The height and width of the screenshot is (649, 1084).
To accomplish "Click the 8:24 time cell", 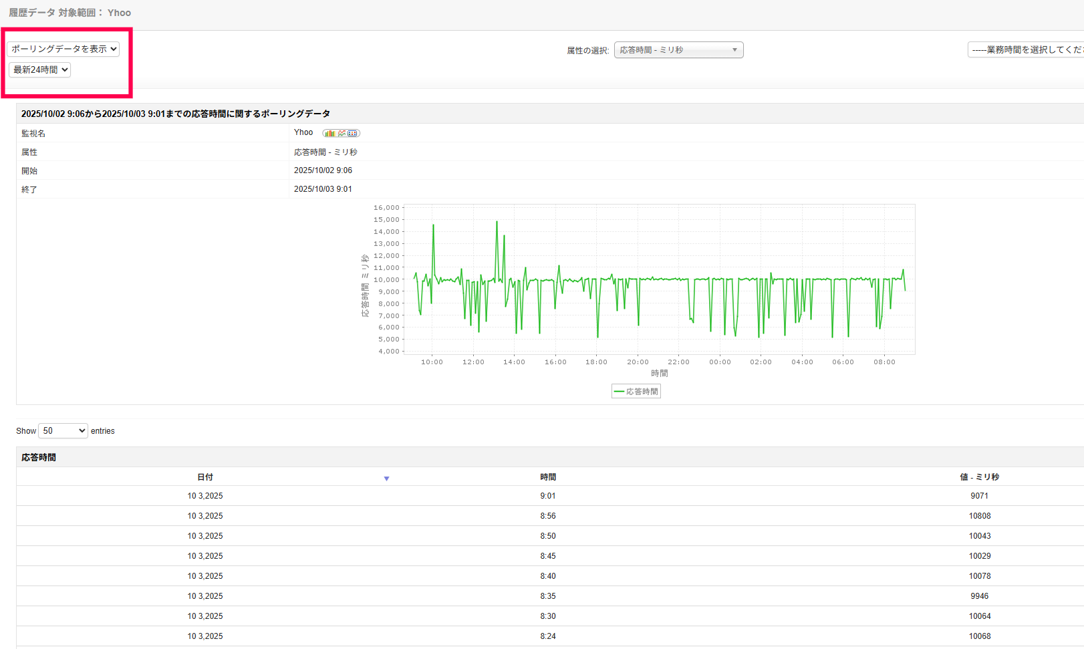I will coord(548,636).
